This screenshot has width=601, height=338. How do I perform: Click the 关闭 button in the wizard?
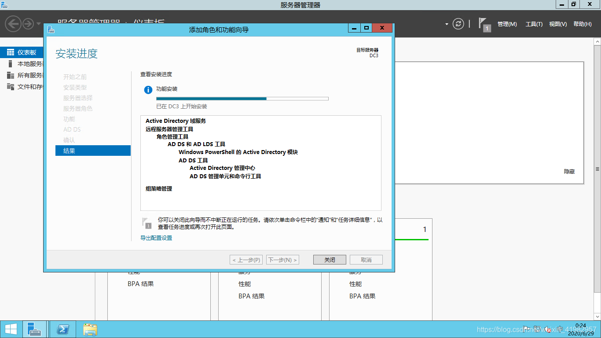tap(330, 260)
